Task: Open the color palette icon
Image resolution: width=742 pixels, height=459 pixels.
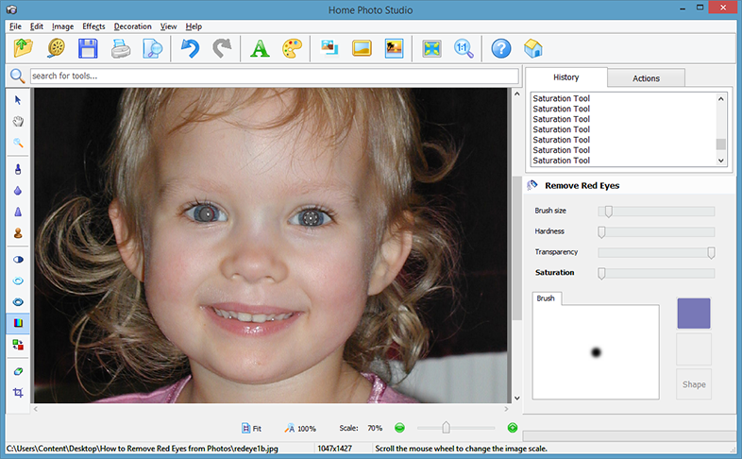Action: 292,48
